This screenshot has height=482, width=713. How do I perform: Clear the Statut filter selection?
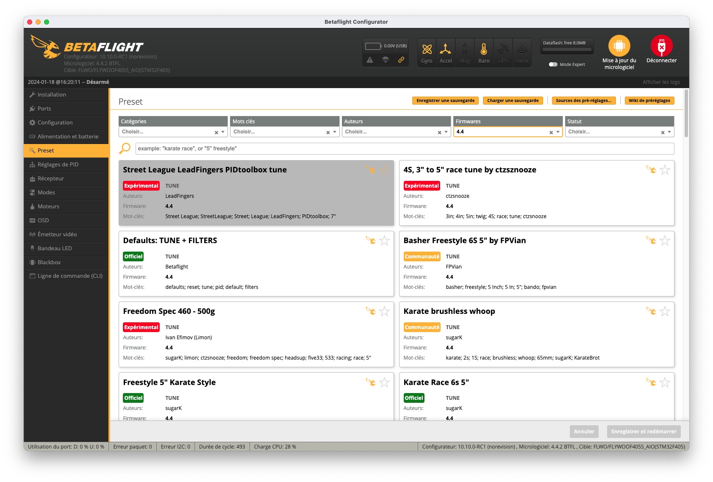tap(663, 133)
